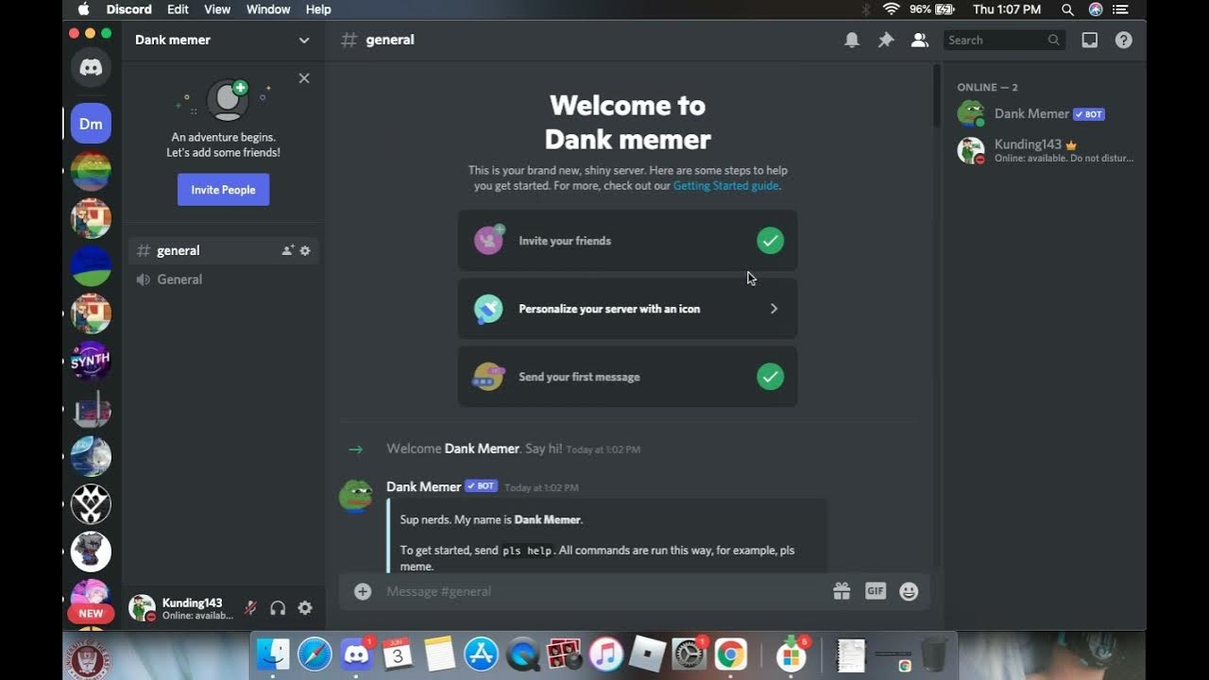The height and width of the screenshot is (680, 1209).
Task: Open the SYNTH server icon
Action: point(91,362)
